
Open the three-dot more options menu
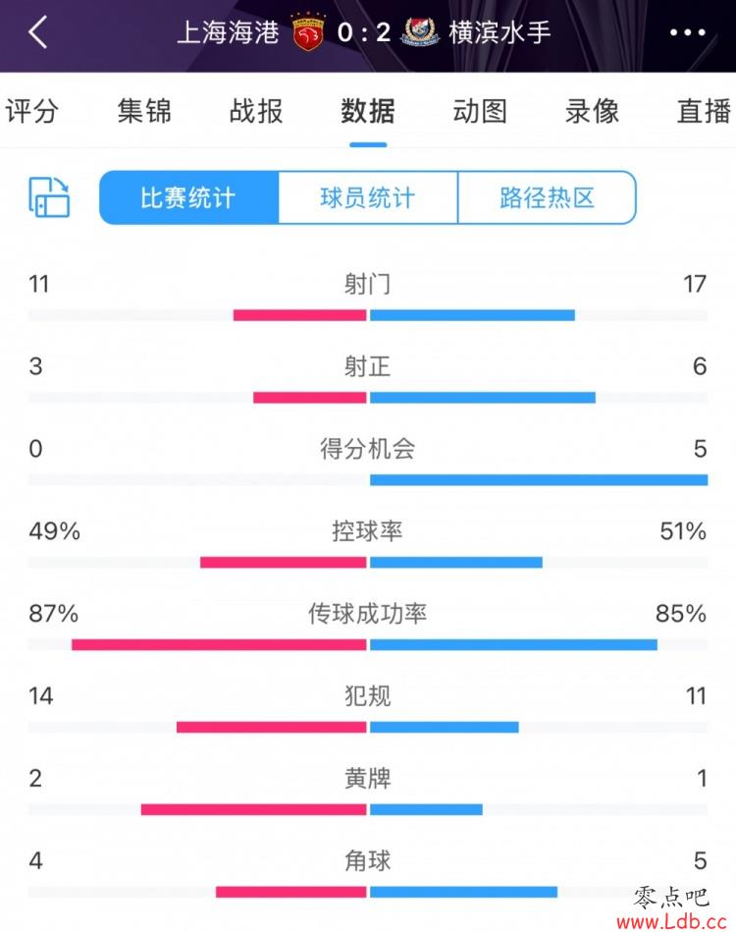tap(688, 32)
